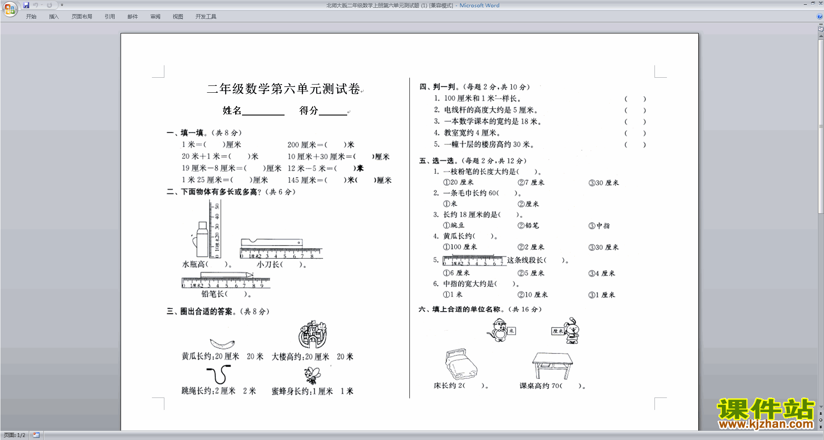Click text 课桌高约 70( )

click(553, 386)
